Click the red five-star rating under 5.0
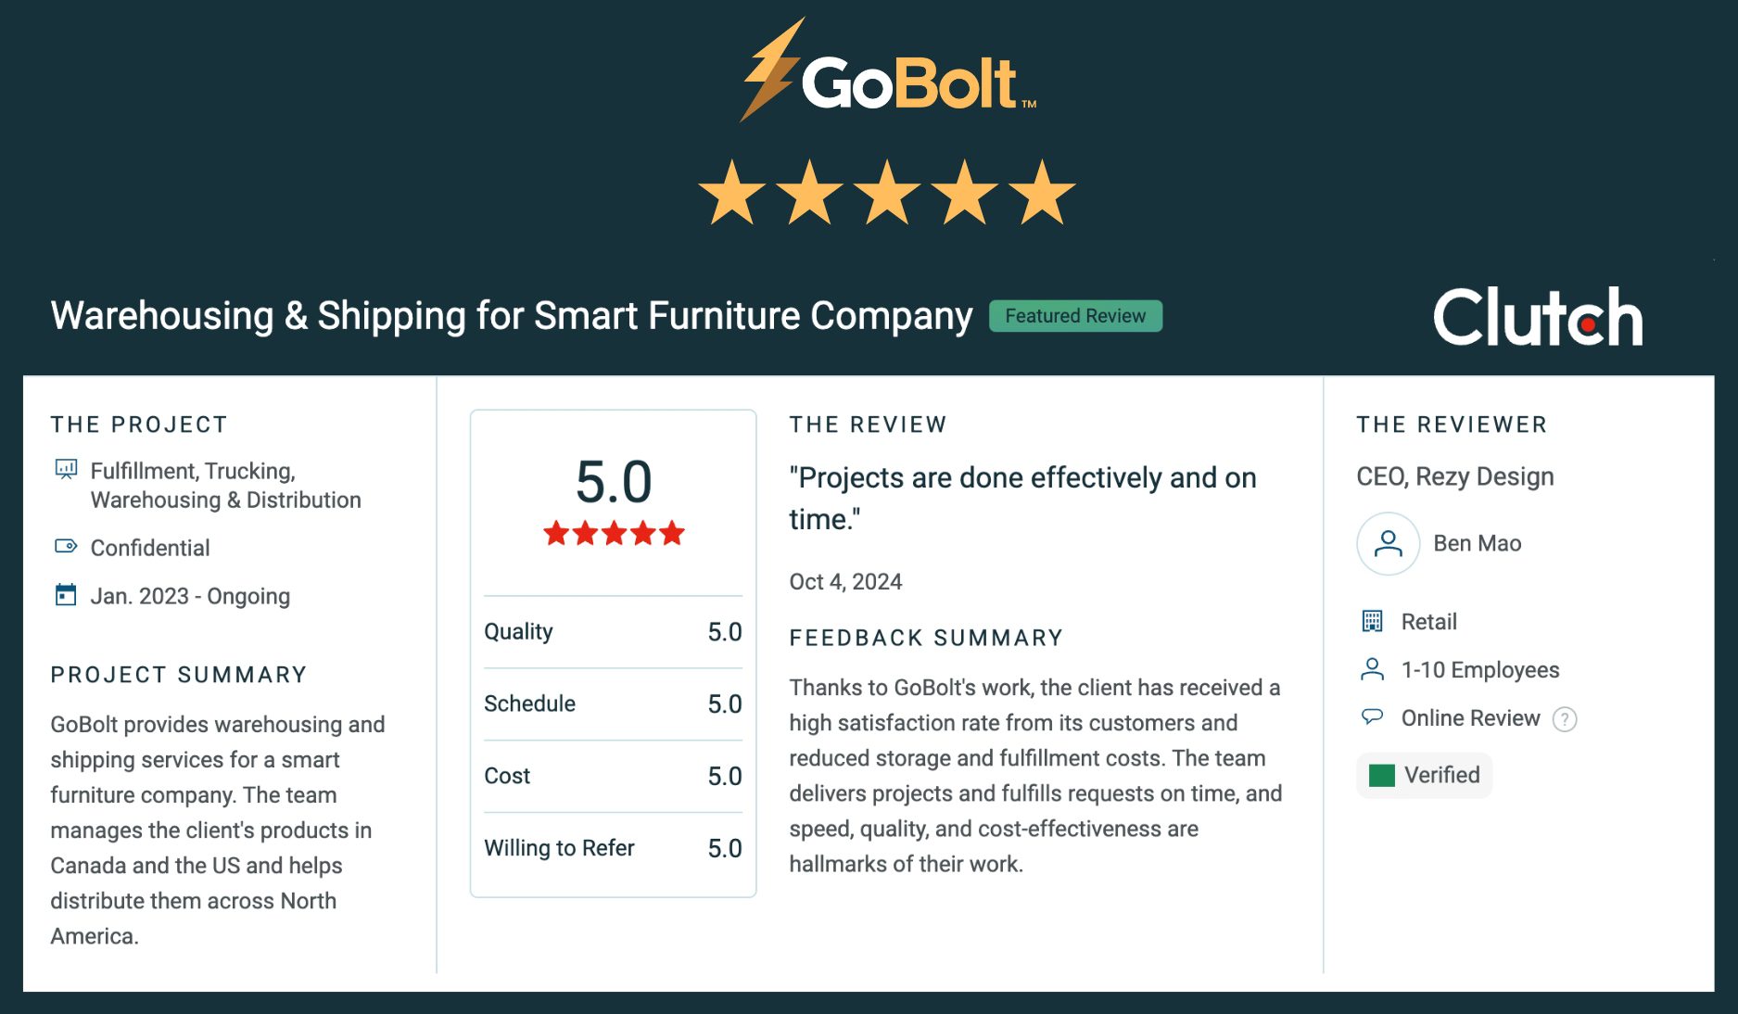 click(x=614, y=534)
